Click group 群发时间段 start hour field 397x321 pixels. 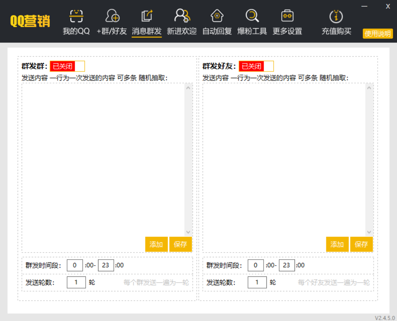tap(75, 265)
